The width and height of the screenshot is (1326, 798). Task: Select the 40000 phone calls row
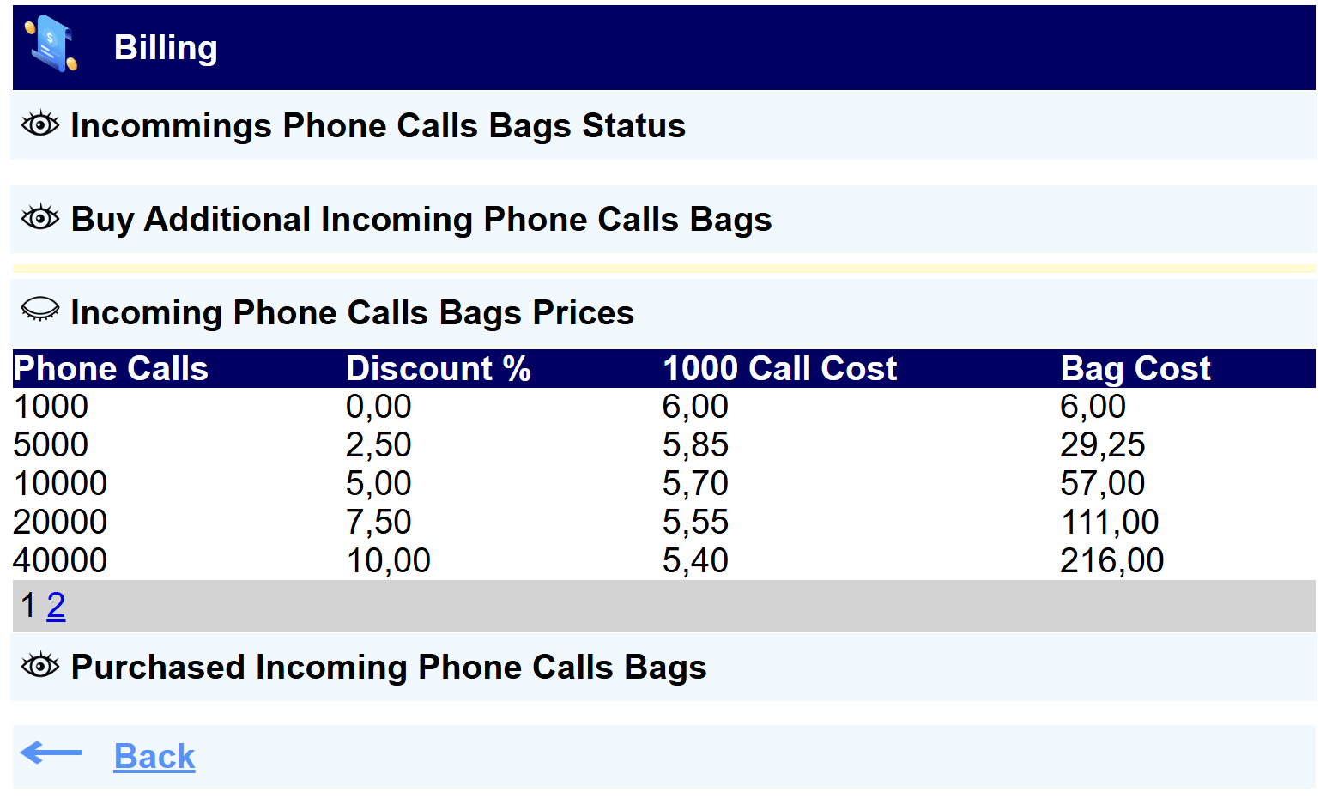pyautogui.click(x=60, y=561)
